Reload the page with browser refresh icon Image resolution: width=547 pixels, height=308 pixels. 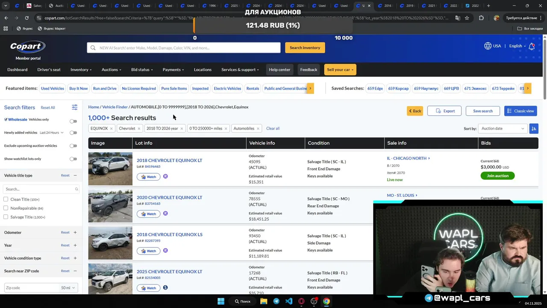(26, 18)
